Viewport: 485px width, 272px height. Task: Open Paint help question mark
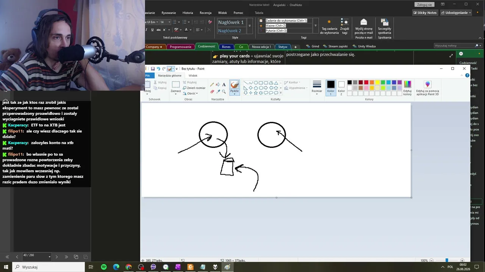point(467,76)
